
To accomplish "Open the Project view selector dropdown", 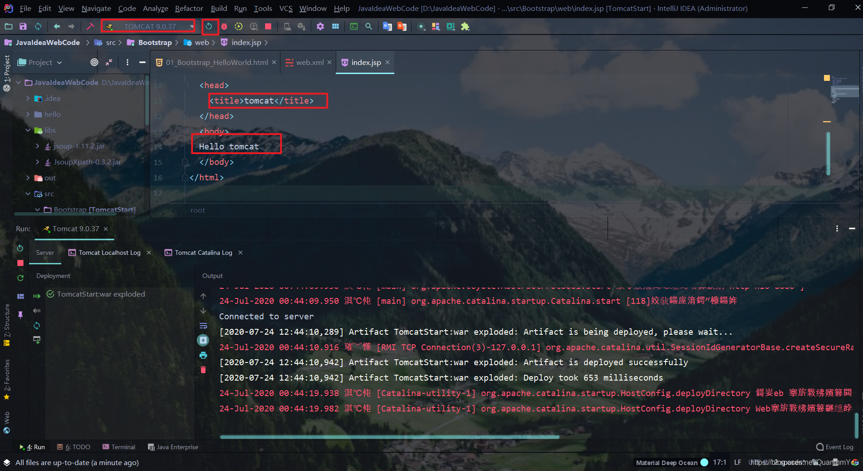I will point(39,62).
